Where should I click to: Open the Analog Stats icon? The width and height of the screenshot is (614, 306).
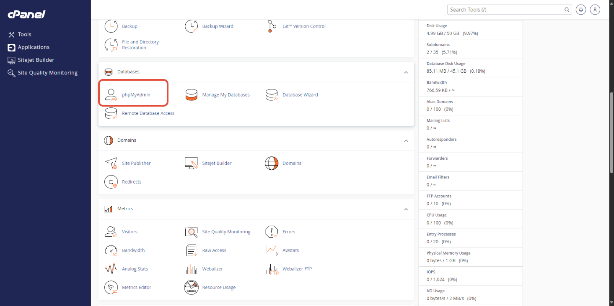[111, 269]
